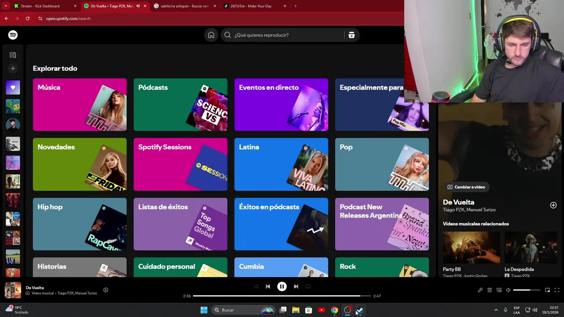The height and width of the screenshot is (317, 564).
Task: Open the Hip hop category card
Action: coord(80,224)
